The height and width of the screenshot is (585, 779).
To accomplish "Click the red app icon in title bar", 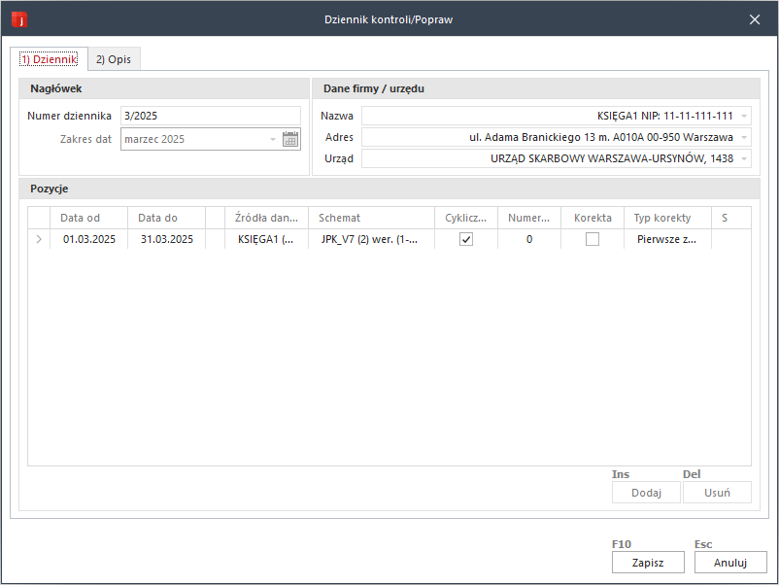I will tap(17, 18).
